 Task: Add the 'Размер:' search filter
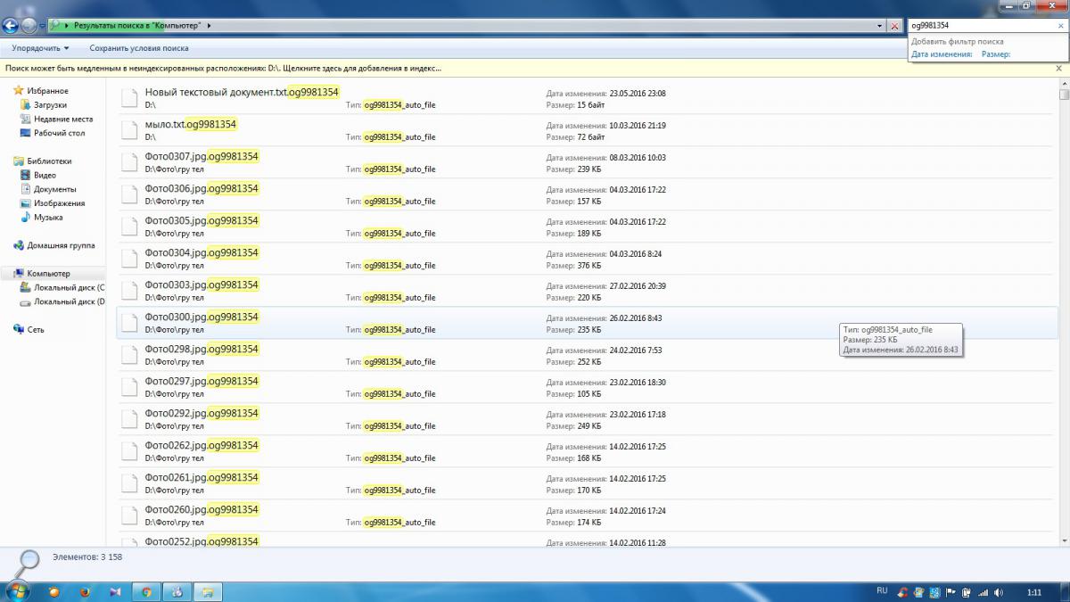(x=996, y=54)
